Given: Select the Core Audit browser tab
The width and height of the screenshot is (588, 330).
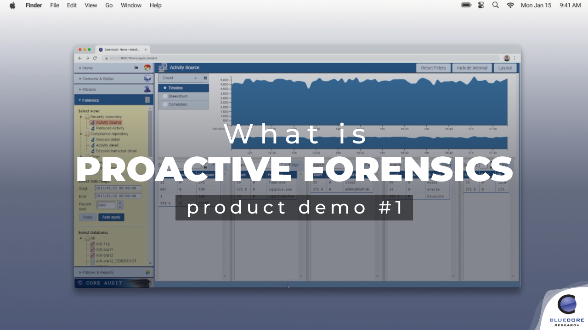Looking at the screenshot, I should [119, 49].
